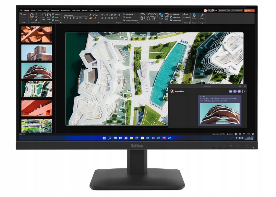The image size is (276, 197).
Task: Toggle bold formatting
Action: coord(64,17)
